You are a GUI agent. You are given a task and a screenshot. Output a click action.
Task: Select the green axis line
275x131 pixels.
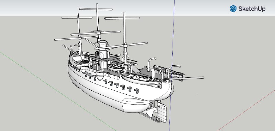[58, 91]
